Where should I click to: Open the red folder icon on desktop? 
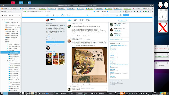pos(13,3)
